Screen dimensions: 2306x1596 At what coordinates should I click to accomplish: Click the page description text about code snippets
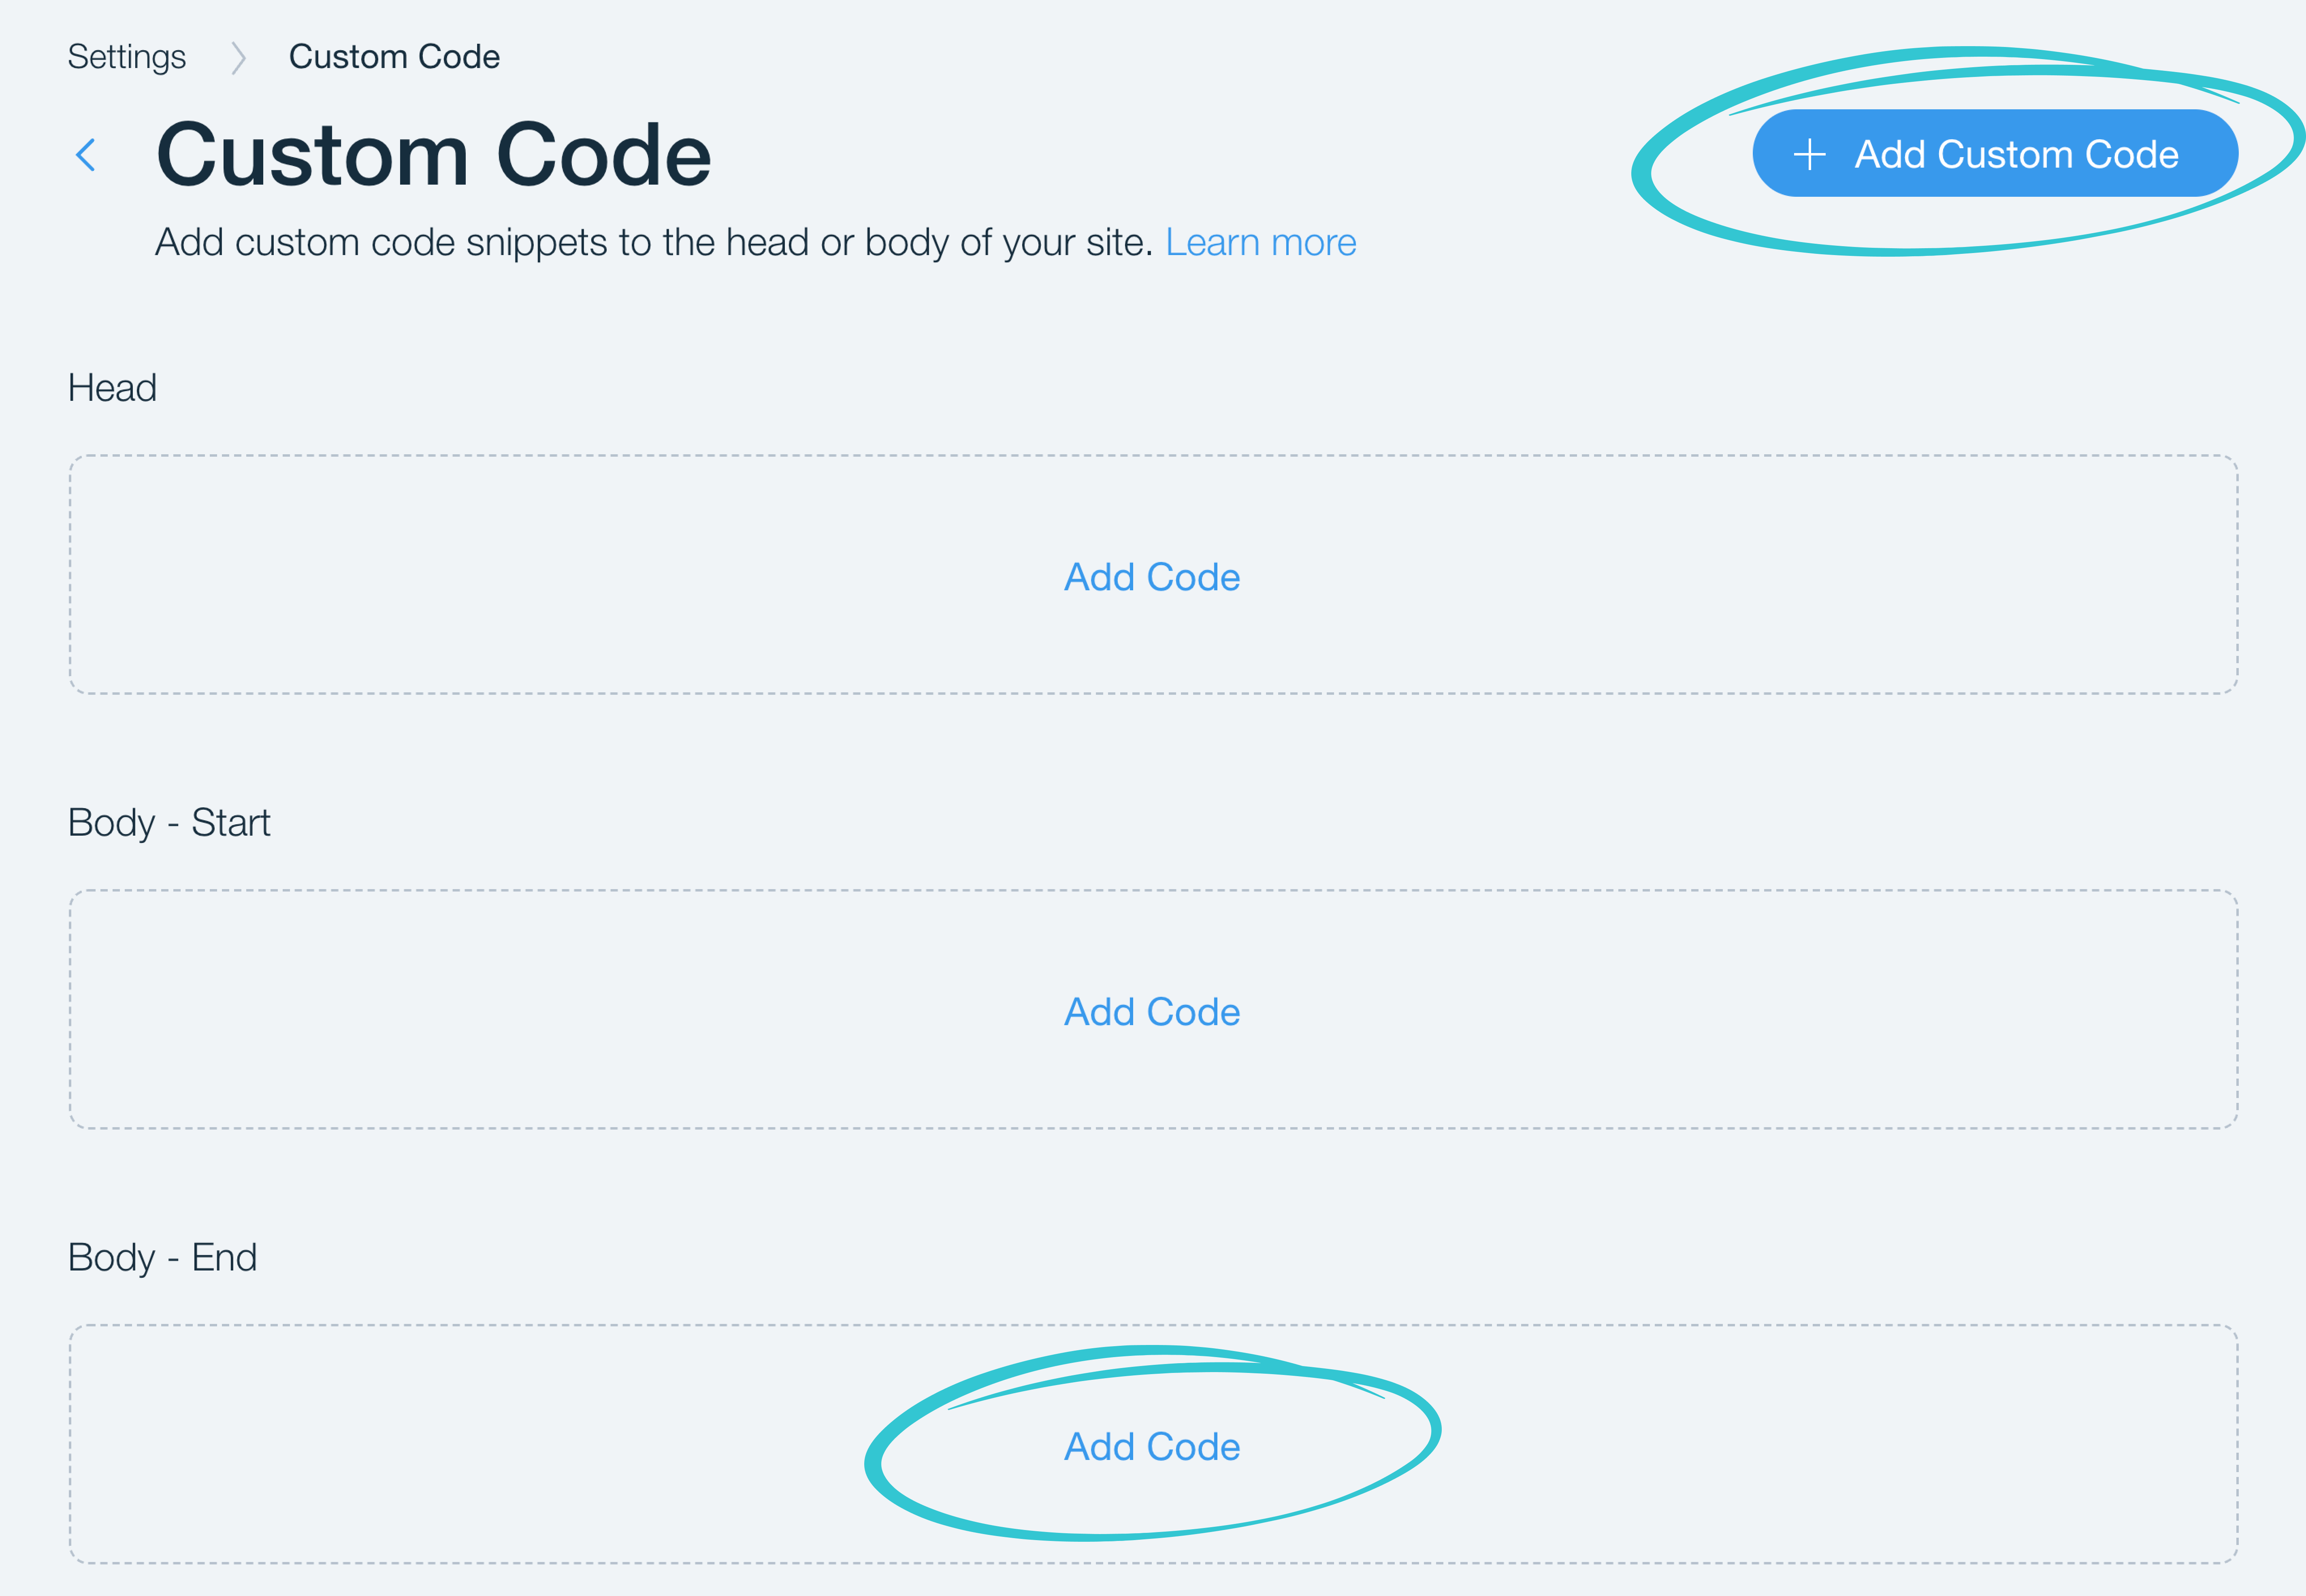[655, 241]
